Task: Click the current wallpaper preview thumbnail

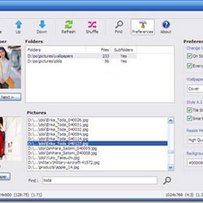Action: point(10,67)
